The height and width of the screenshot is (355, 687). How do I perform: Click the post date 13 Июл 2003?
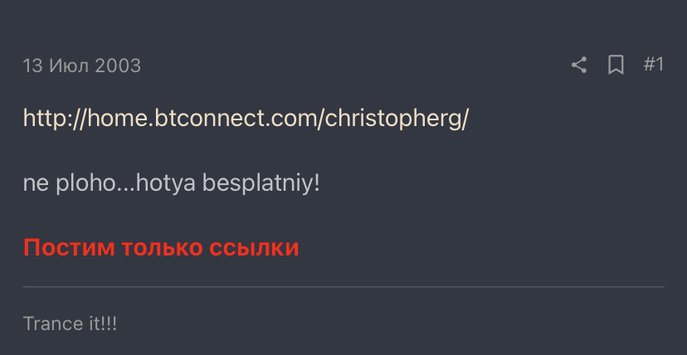82,66
